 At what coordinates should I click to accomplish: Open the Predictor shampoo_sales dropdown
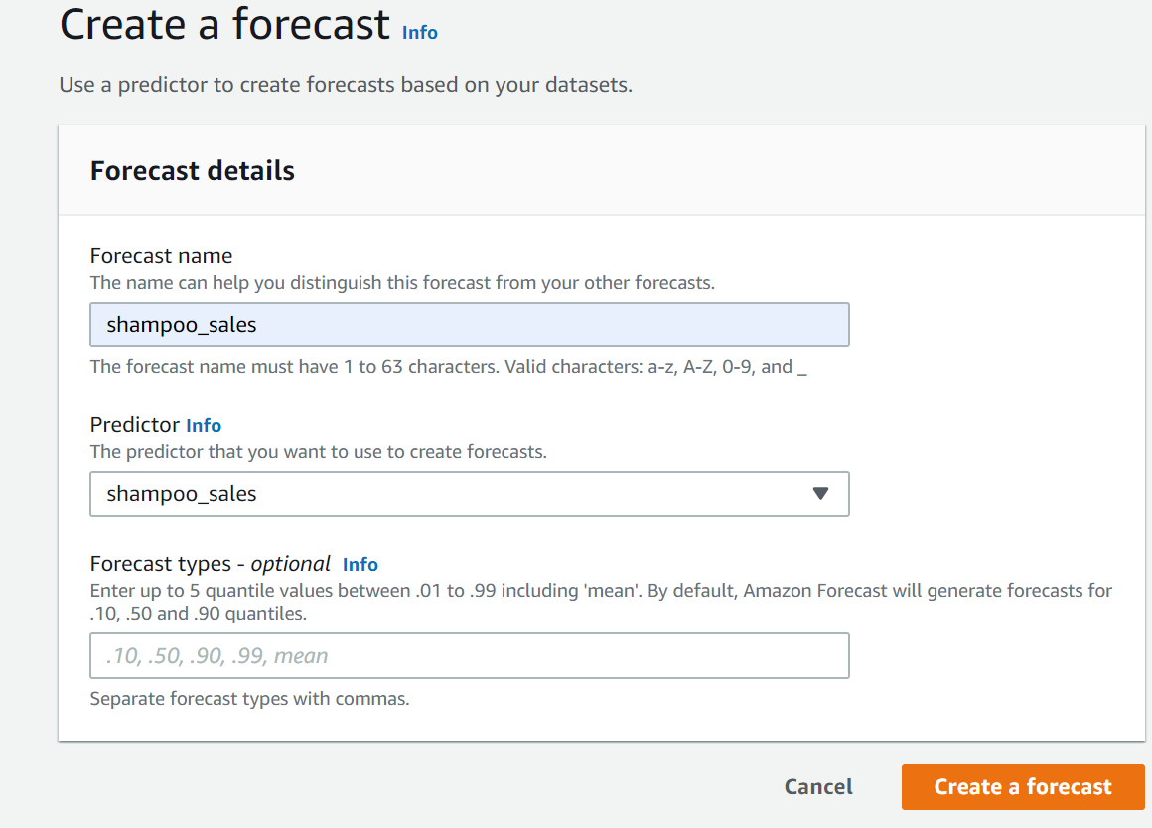[x=469, y=493]
